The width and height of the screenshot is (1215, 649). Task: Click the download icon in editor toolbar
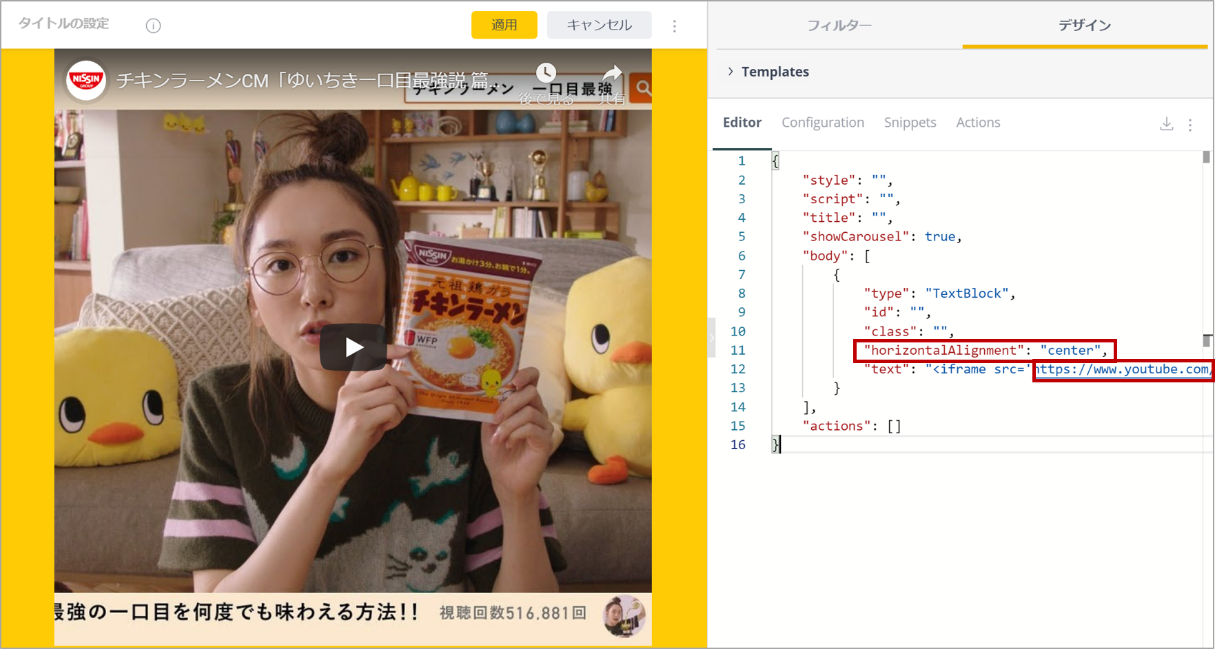[1166, 124]
